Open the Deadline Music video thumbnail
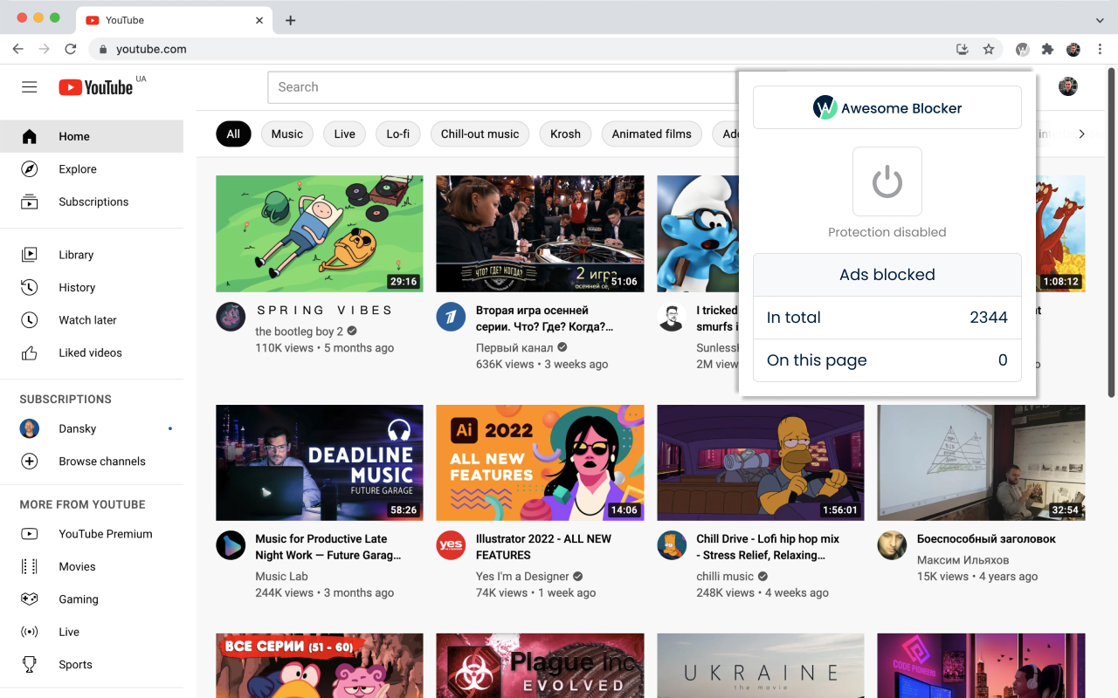The image size is (1118, 698). click(x=320, y=462)
